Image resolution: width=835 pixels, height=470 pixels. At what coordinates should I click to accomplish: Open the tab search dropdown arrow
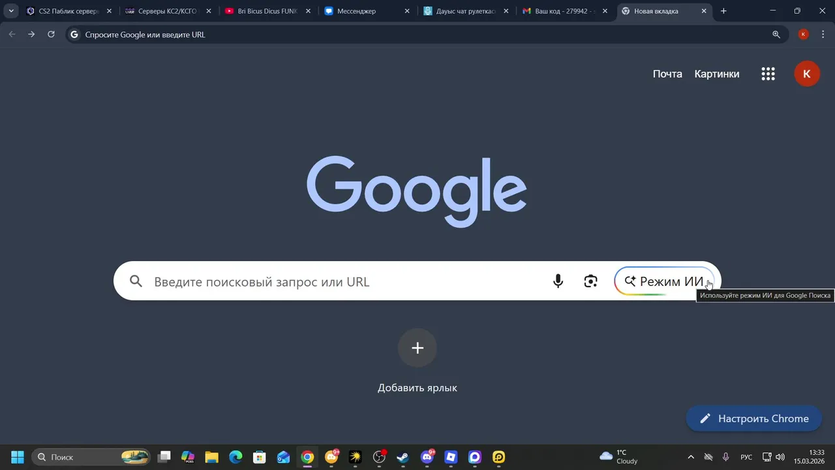(x=11, y=11)
